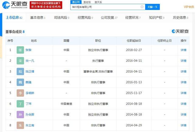Clear the search box with the X icon
This screenshot has width=195, height=132.
click(x=142, y=7)
